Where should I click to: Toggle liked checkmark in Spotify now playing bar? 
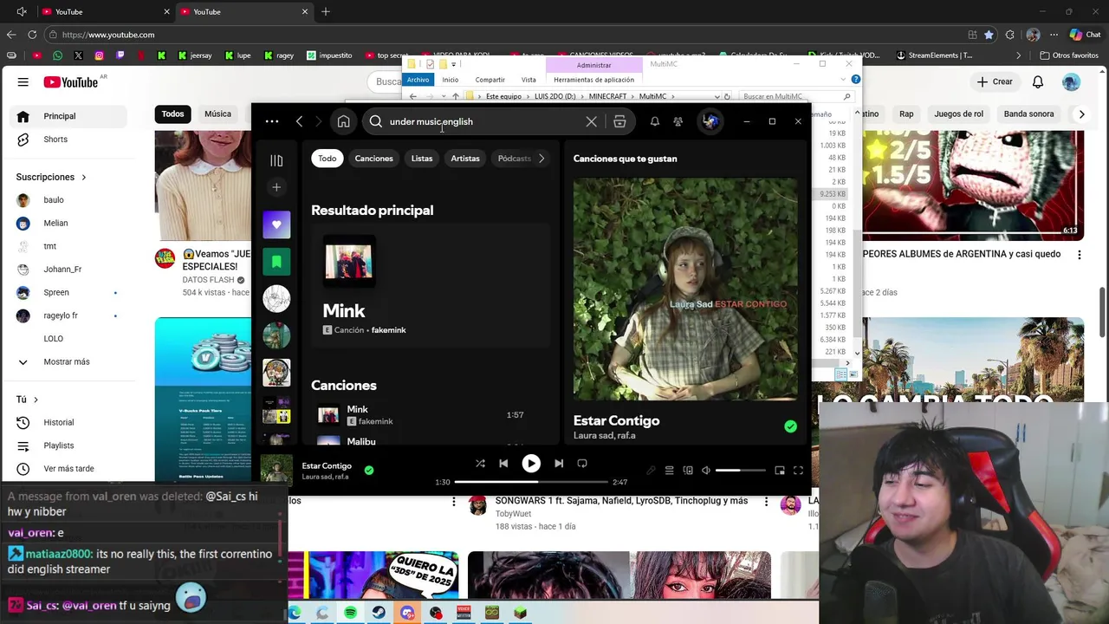coord(369,470)
